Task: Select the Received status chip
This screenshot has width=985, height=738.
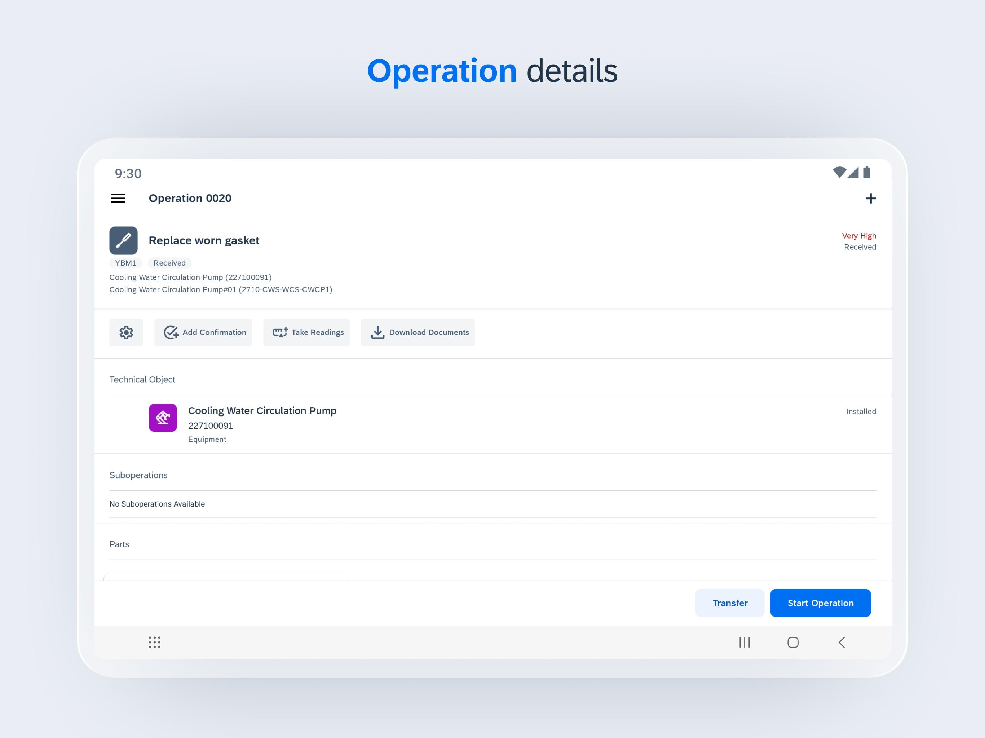Action: click(169, 263)
